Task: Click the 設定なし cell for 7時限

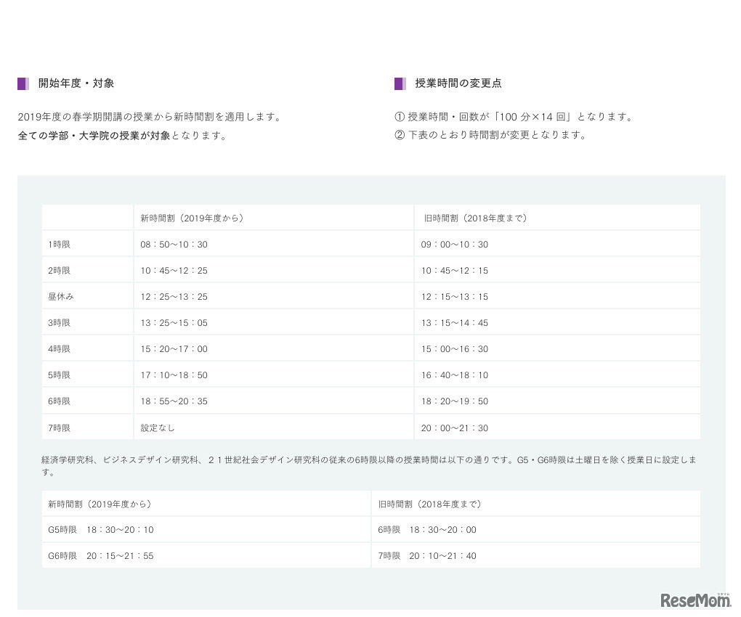Action: tap(158, 428)
